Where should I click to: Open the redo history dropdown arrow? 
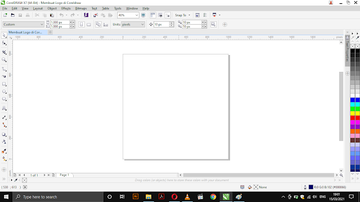[78, 15]
